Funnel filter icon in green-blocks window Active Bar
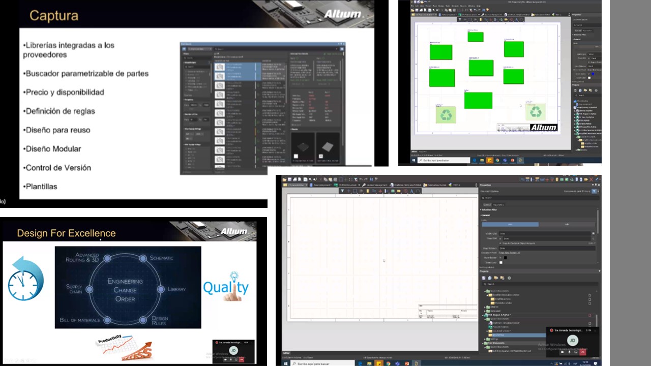Screen dimensions: 651x366 coord(460,19)
